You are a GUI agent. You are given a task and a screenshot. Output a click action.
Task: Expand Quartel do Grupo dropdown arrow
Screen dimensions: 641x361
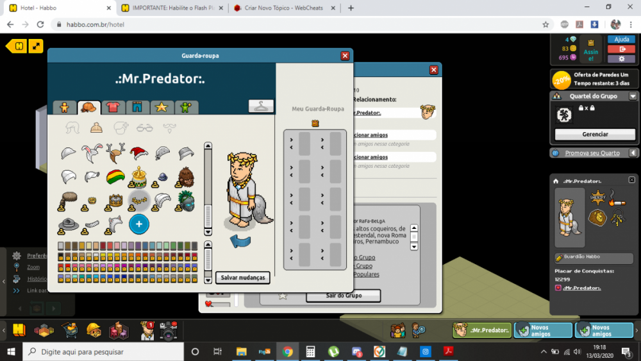point(633,96)
